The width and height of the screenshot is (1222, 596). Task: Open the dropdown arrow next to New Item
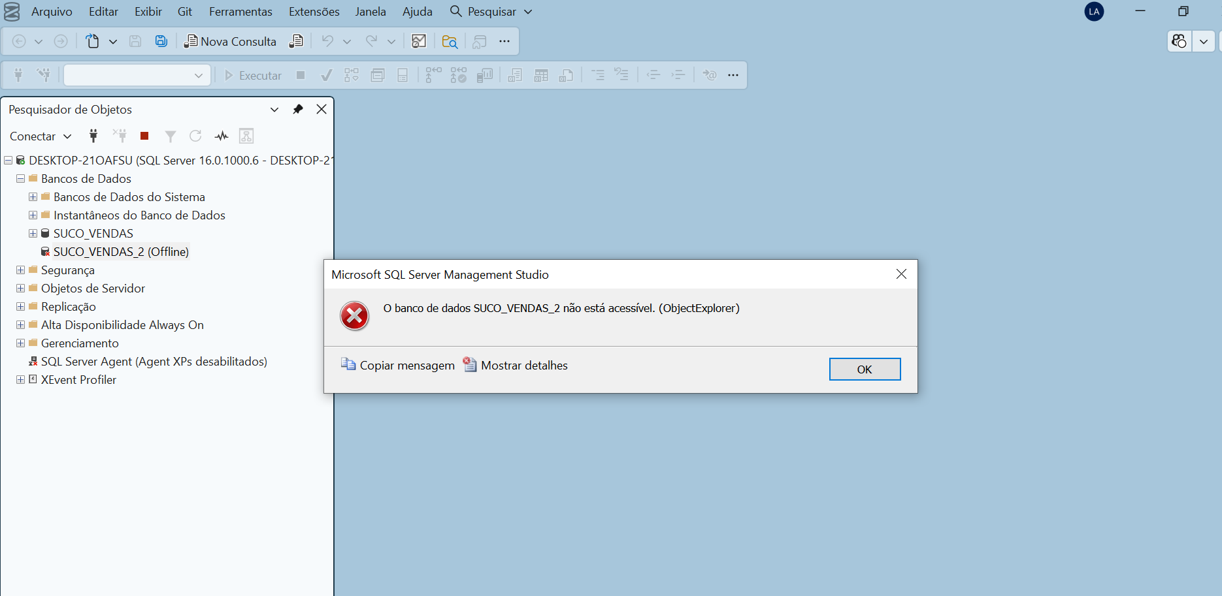pos(112,41)
